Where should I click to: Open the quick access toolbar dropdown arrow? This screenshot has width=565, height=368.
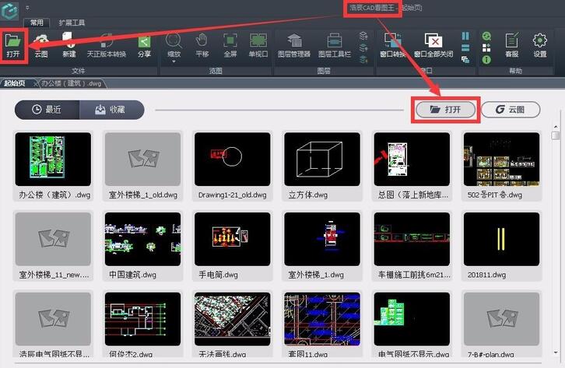(x=28, y=8)
